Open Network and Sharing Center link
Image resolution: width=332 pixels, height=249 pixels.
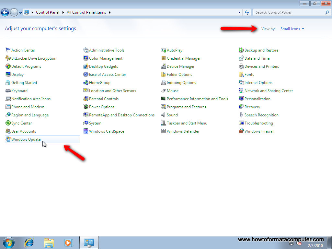pyautogui.click(x=269, y=91)
